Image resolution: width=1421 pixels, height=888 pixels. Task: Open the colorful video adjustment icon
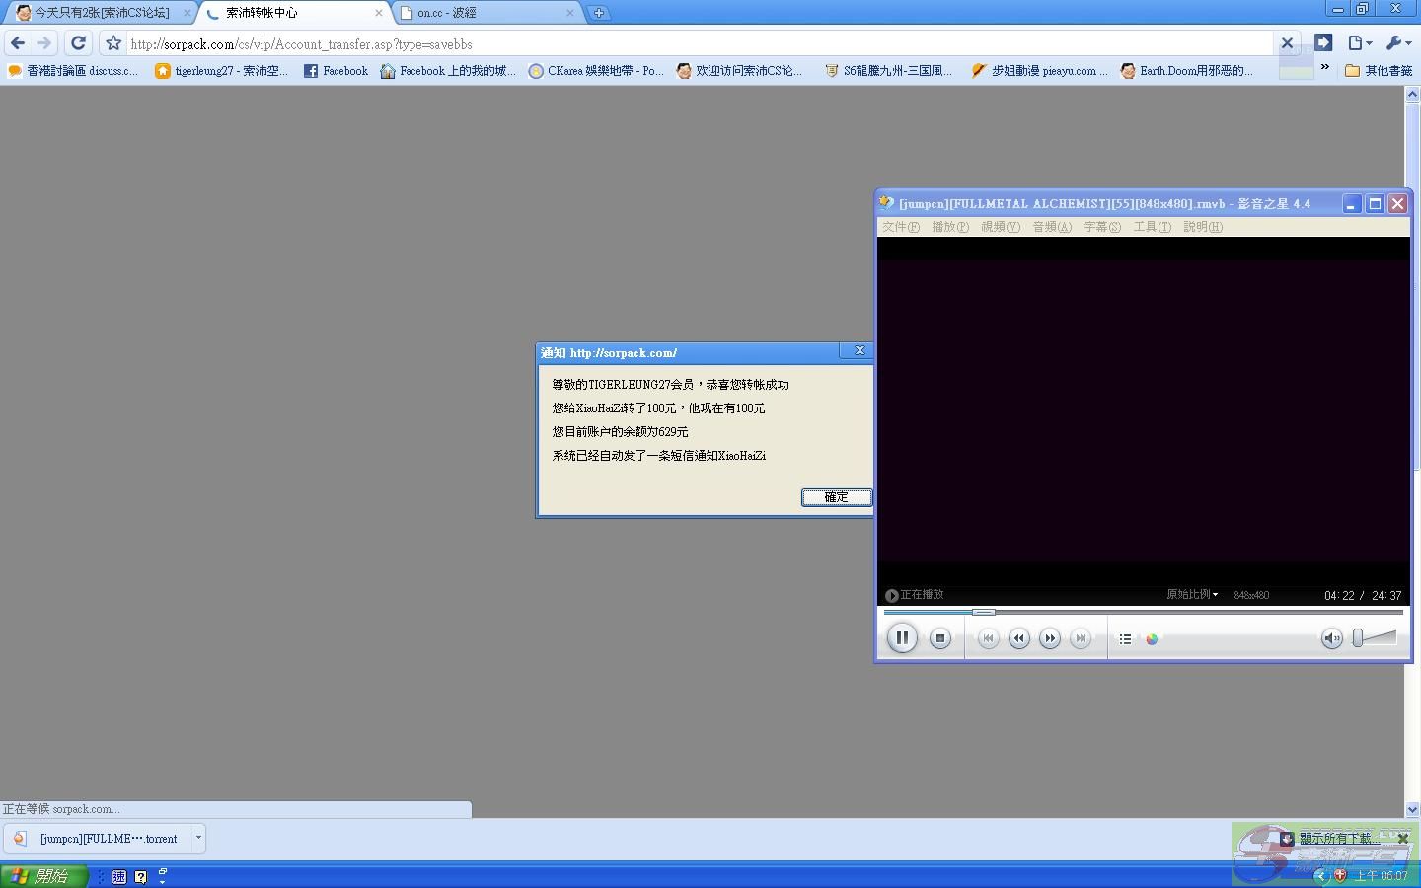(x=1152, y=639)
